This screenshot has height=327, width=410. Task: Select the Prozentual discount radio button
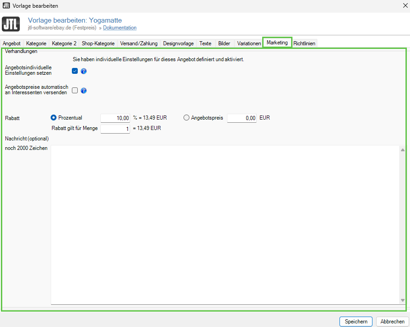coord(54,118)
